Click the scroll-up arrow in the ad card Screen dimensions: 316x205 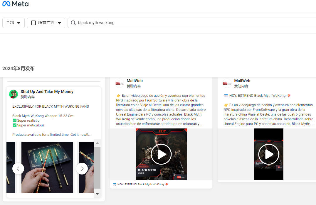(x=97, y=143)
